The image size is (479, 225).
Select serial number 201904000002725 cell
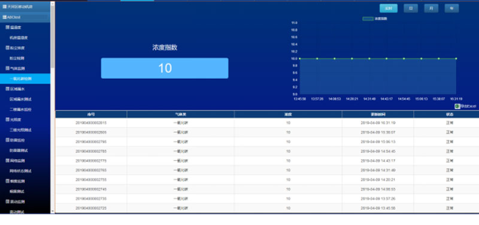(91, 208)
